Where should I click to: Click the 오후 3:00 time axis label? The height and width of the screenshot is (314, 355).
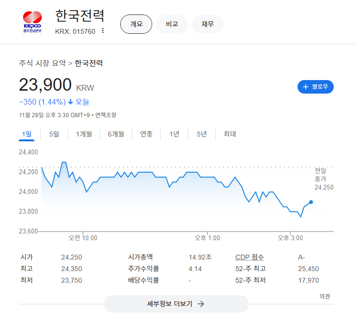pyautogui.click(x=290, y=238)
